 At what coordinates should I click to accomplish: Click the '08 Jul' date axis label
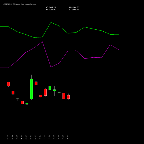(x=31, y=137)
